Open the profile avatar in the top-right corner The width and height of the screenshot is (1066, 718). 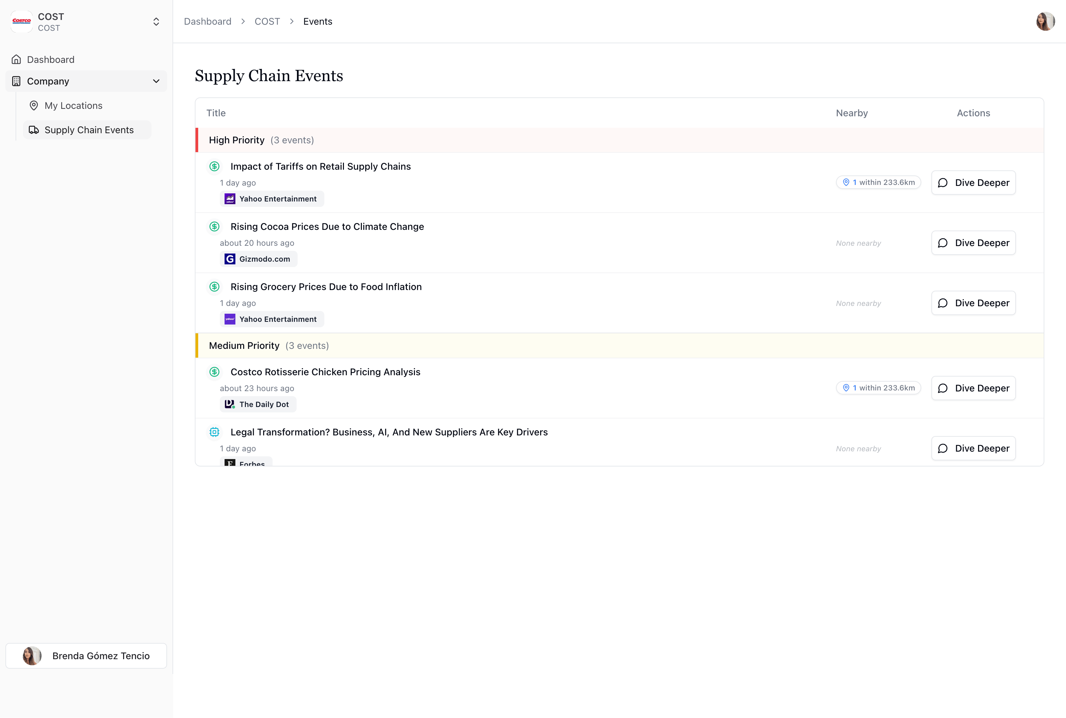pyautogui.click(x=1045, y=22)
